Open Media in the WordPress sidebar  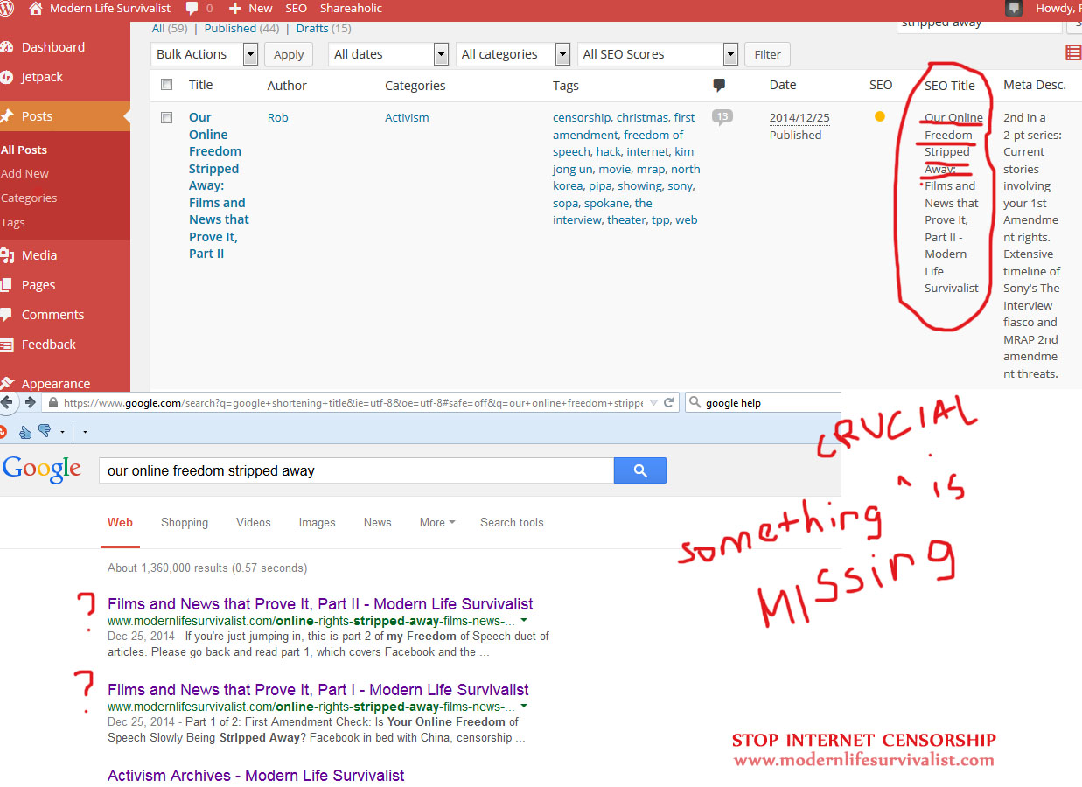click(x=39, y=255)
